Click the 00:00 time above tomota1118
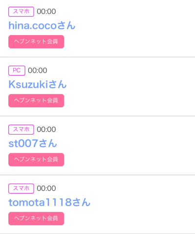The width and height of the screenshot is (195, 234). [x=46, y=189]
